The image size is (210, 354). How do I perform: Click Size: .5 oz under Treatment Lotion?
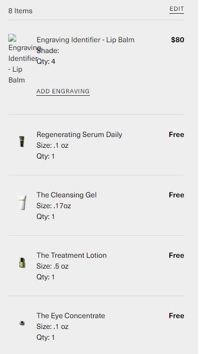click(x=52, y=266)
